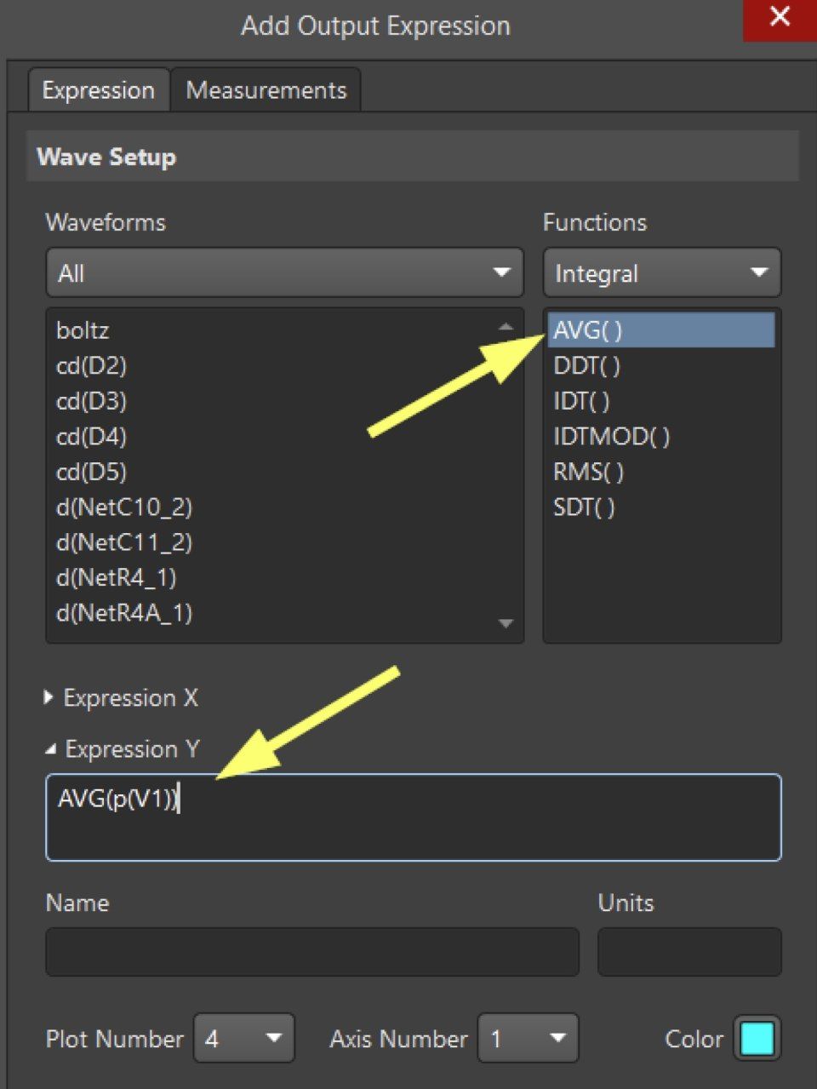The width and height of the screenshot is (817, 1089).
Task: Select the DDT( ) function
Action: [x=587, y=365]
